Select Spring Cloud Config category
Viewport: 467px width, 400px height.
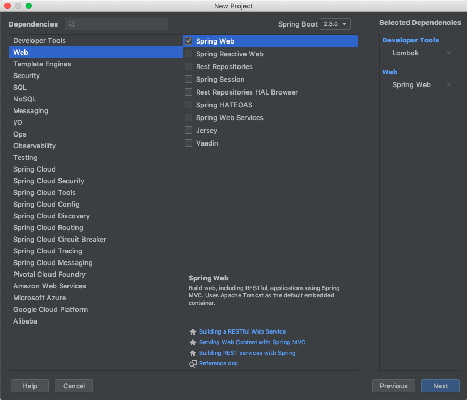[96, 205]
